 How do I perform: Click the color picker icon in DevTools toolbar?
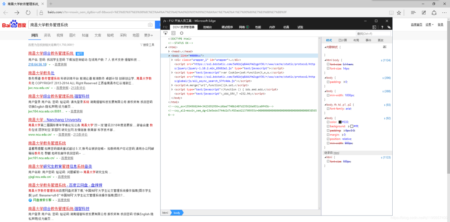point(181,33)
